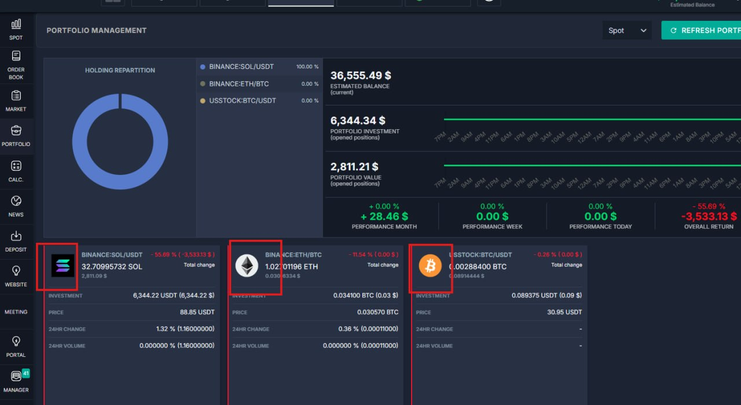The height and width of the screenshot is (405, 741).
Task: Click the Refresh Portfolio button
Action: point(702,31)
